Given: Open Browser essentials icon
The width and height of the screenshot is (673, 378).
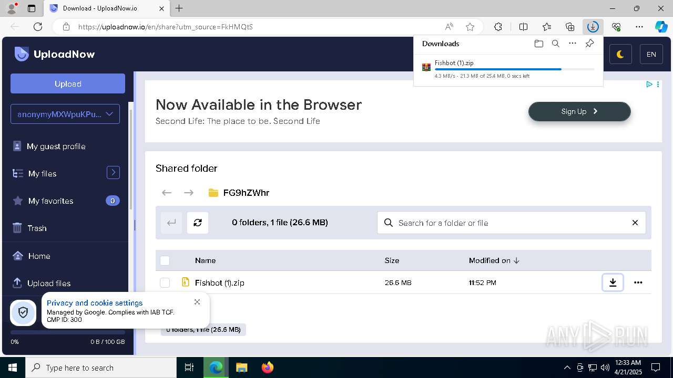Looking at the screenshot, I should click(x=616, y=27).
